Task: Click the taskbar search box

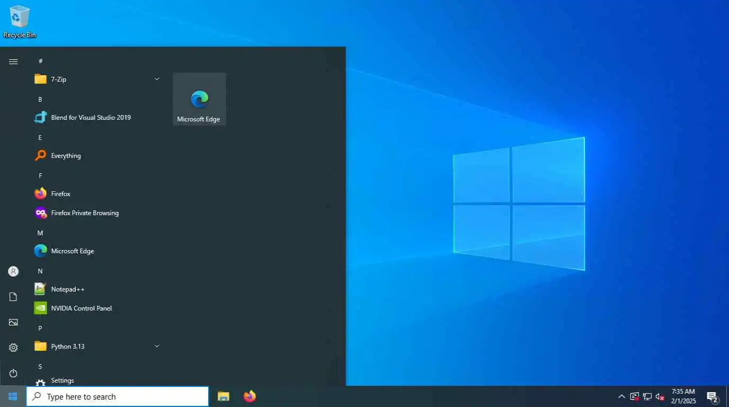Action: coord(117,396)
